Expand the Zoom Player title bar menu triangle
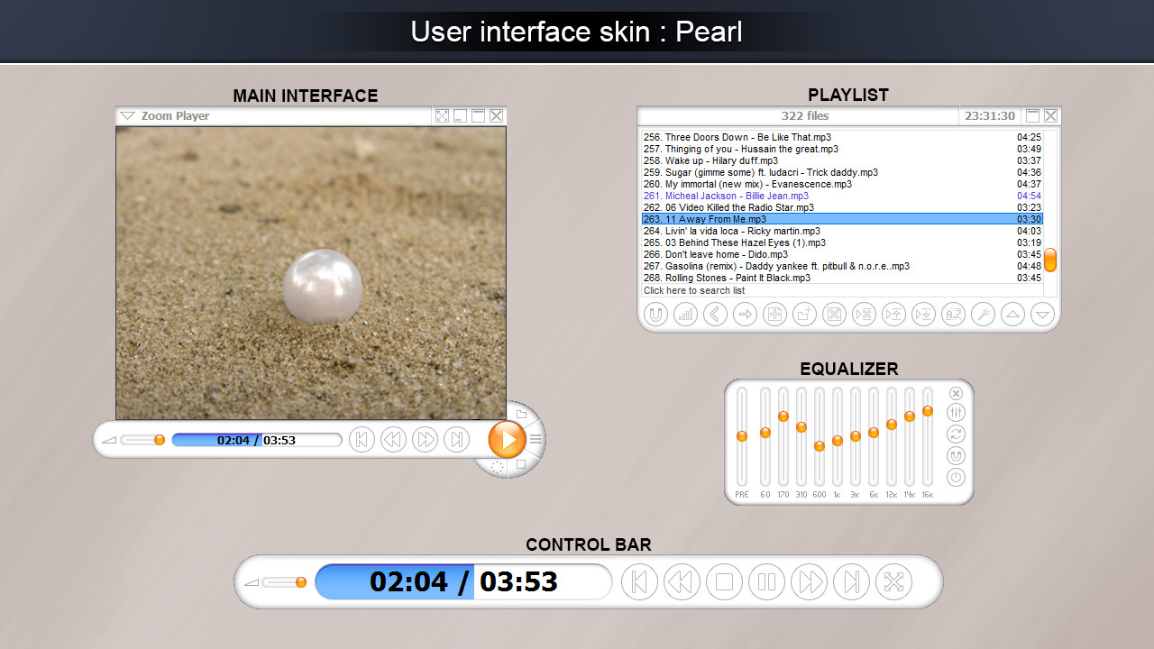 click(127, 115)
